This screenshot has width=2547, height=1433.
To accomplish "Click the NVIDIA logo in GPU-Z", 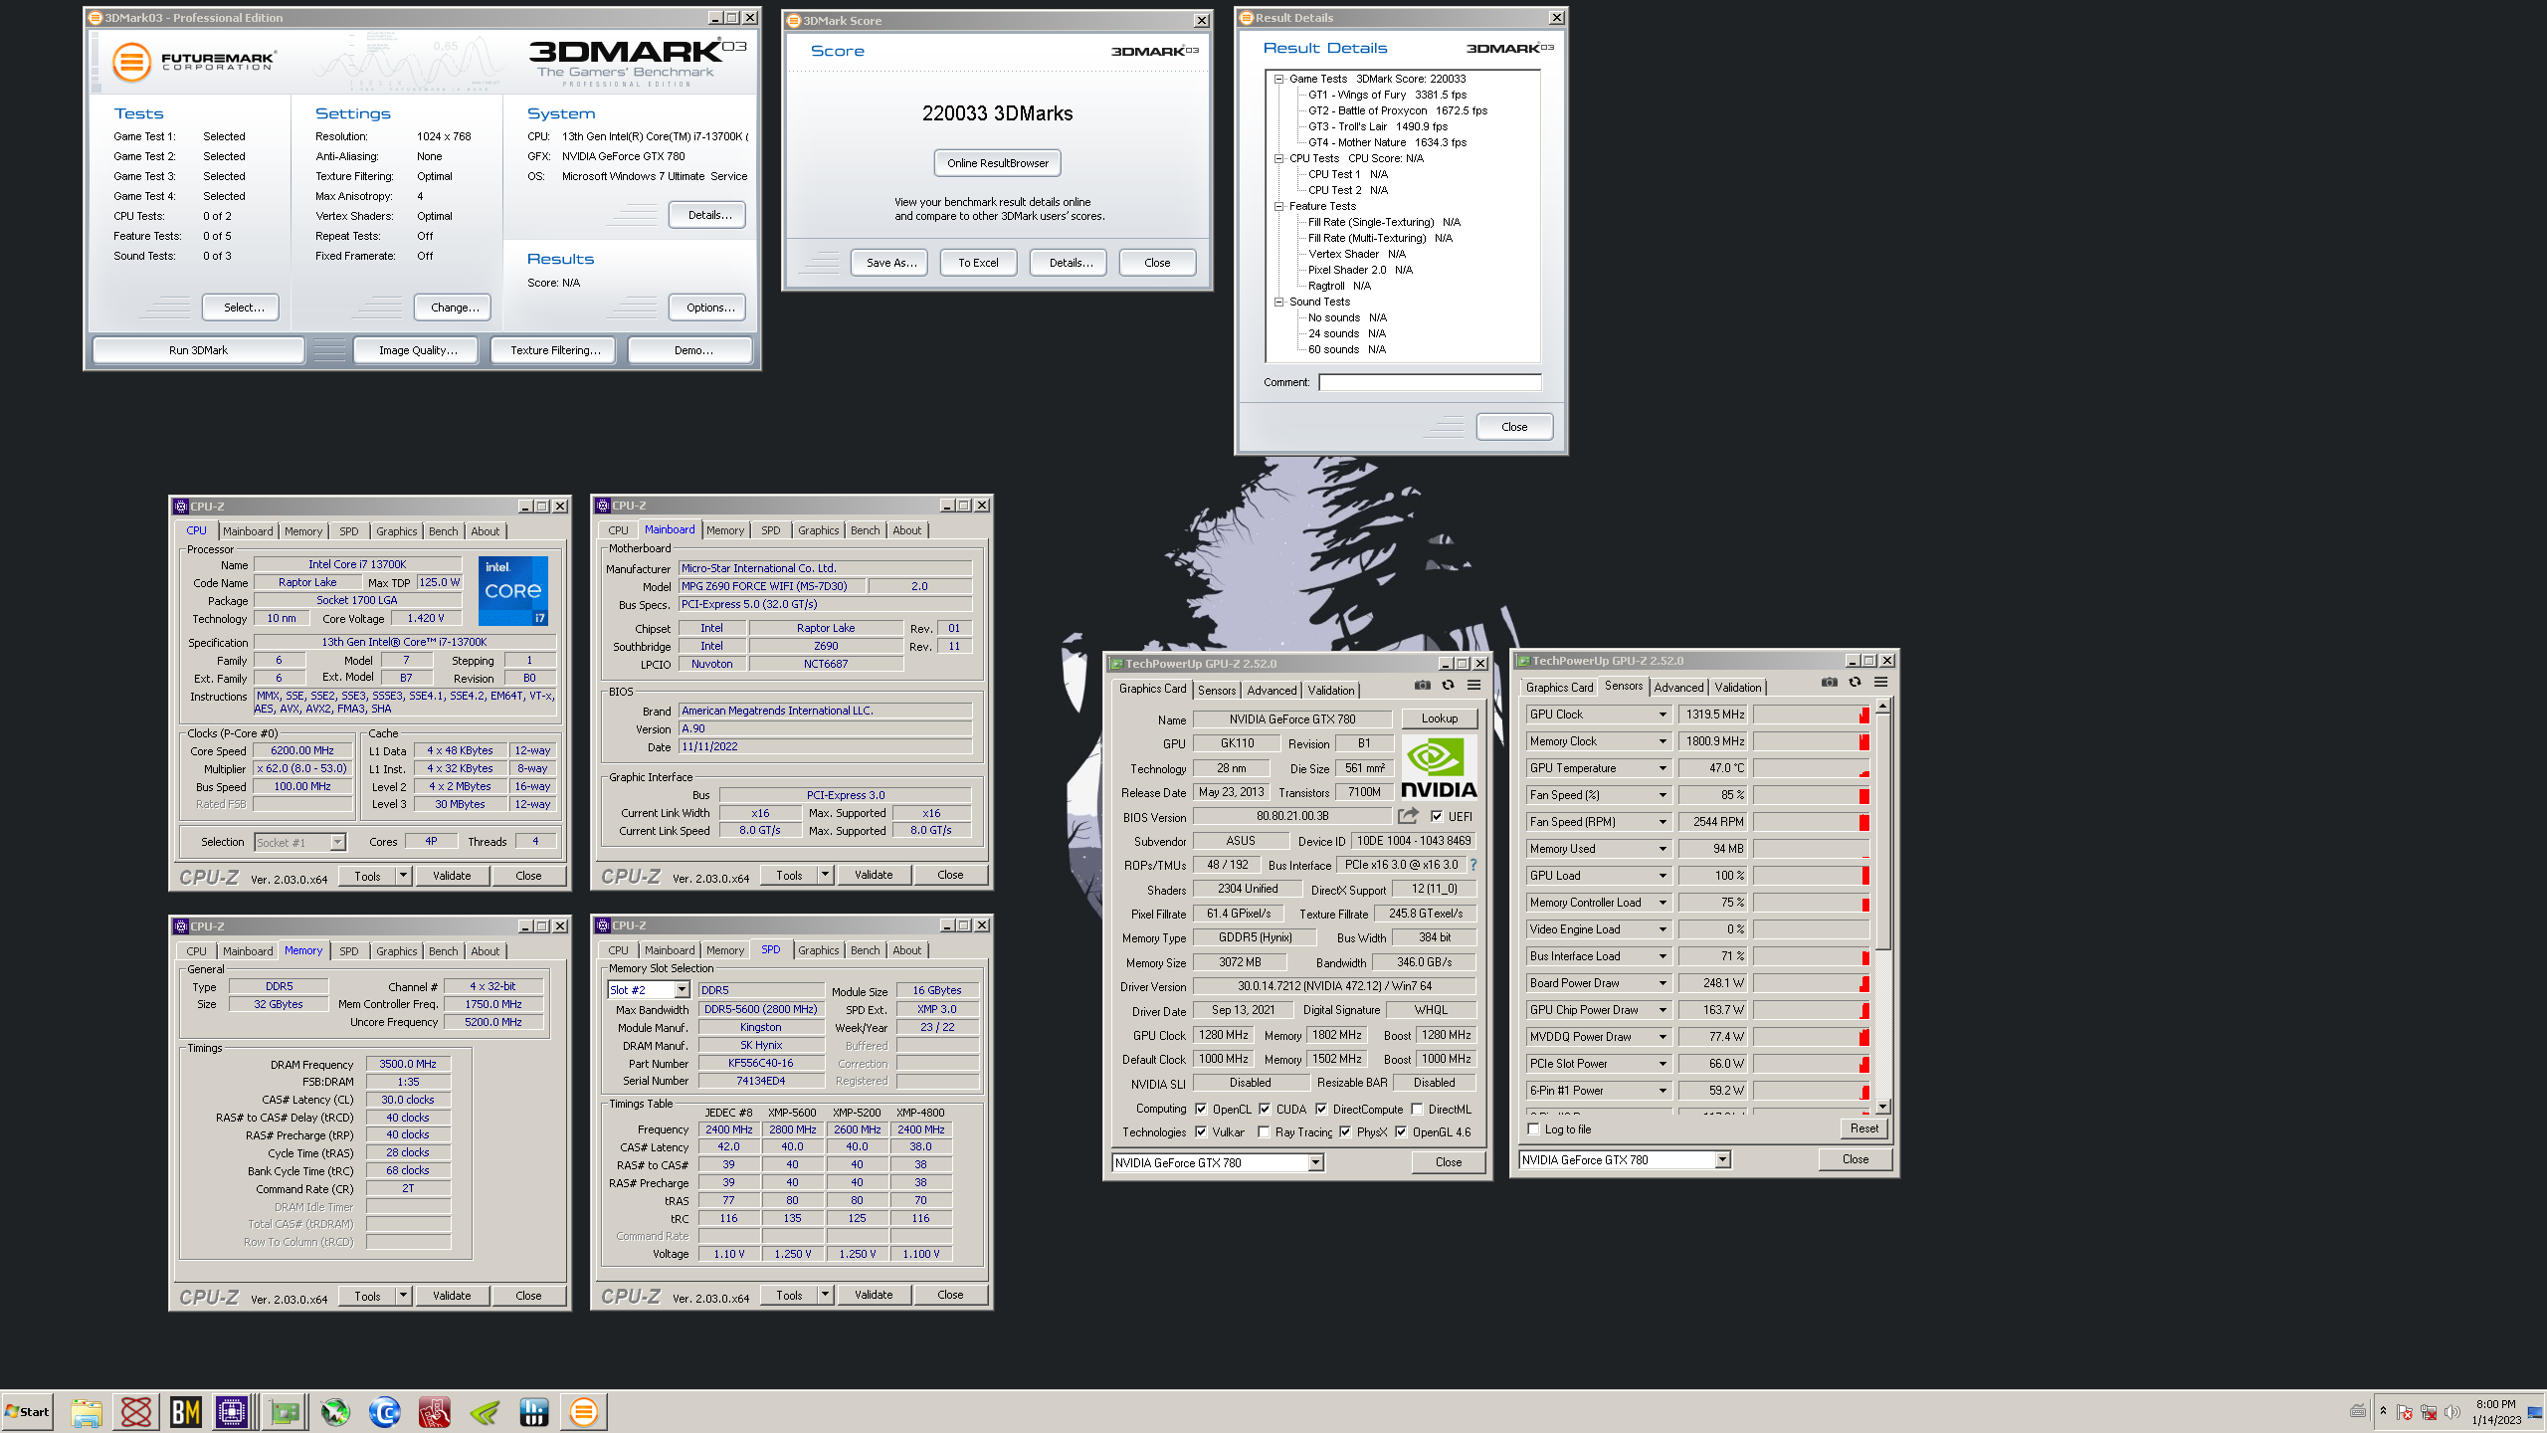I will tap(1439, 766).
